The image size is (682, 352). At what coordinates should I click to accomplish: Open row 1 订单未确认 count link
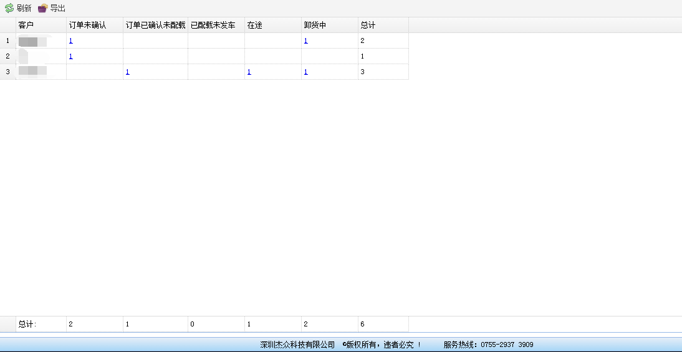tap(71, 40)
